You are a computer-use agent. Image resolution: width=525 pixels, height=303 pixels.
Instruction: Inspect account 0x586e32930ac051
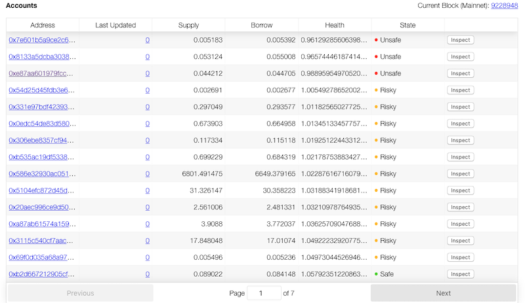(x=461, y=173)
